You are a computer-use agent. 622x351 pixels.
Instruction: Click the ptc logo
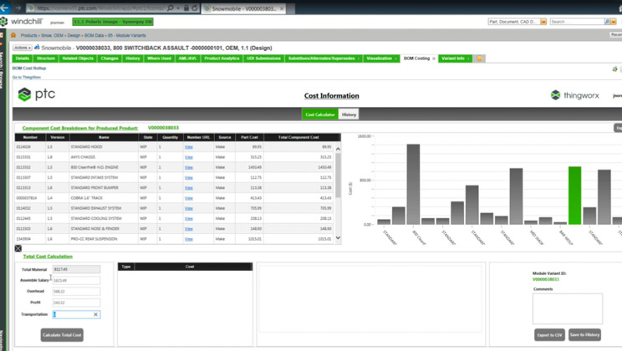pos(37,94)
